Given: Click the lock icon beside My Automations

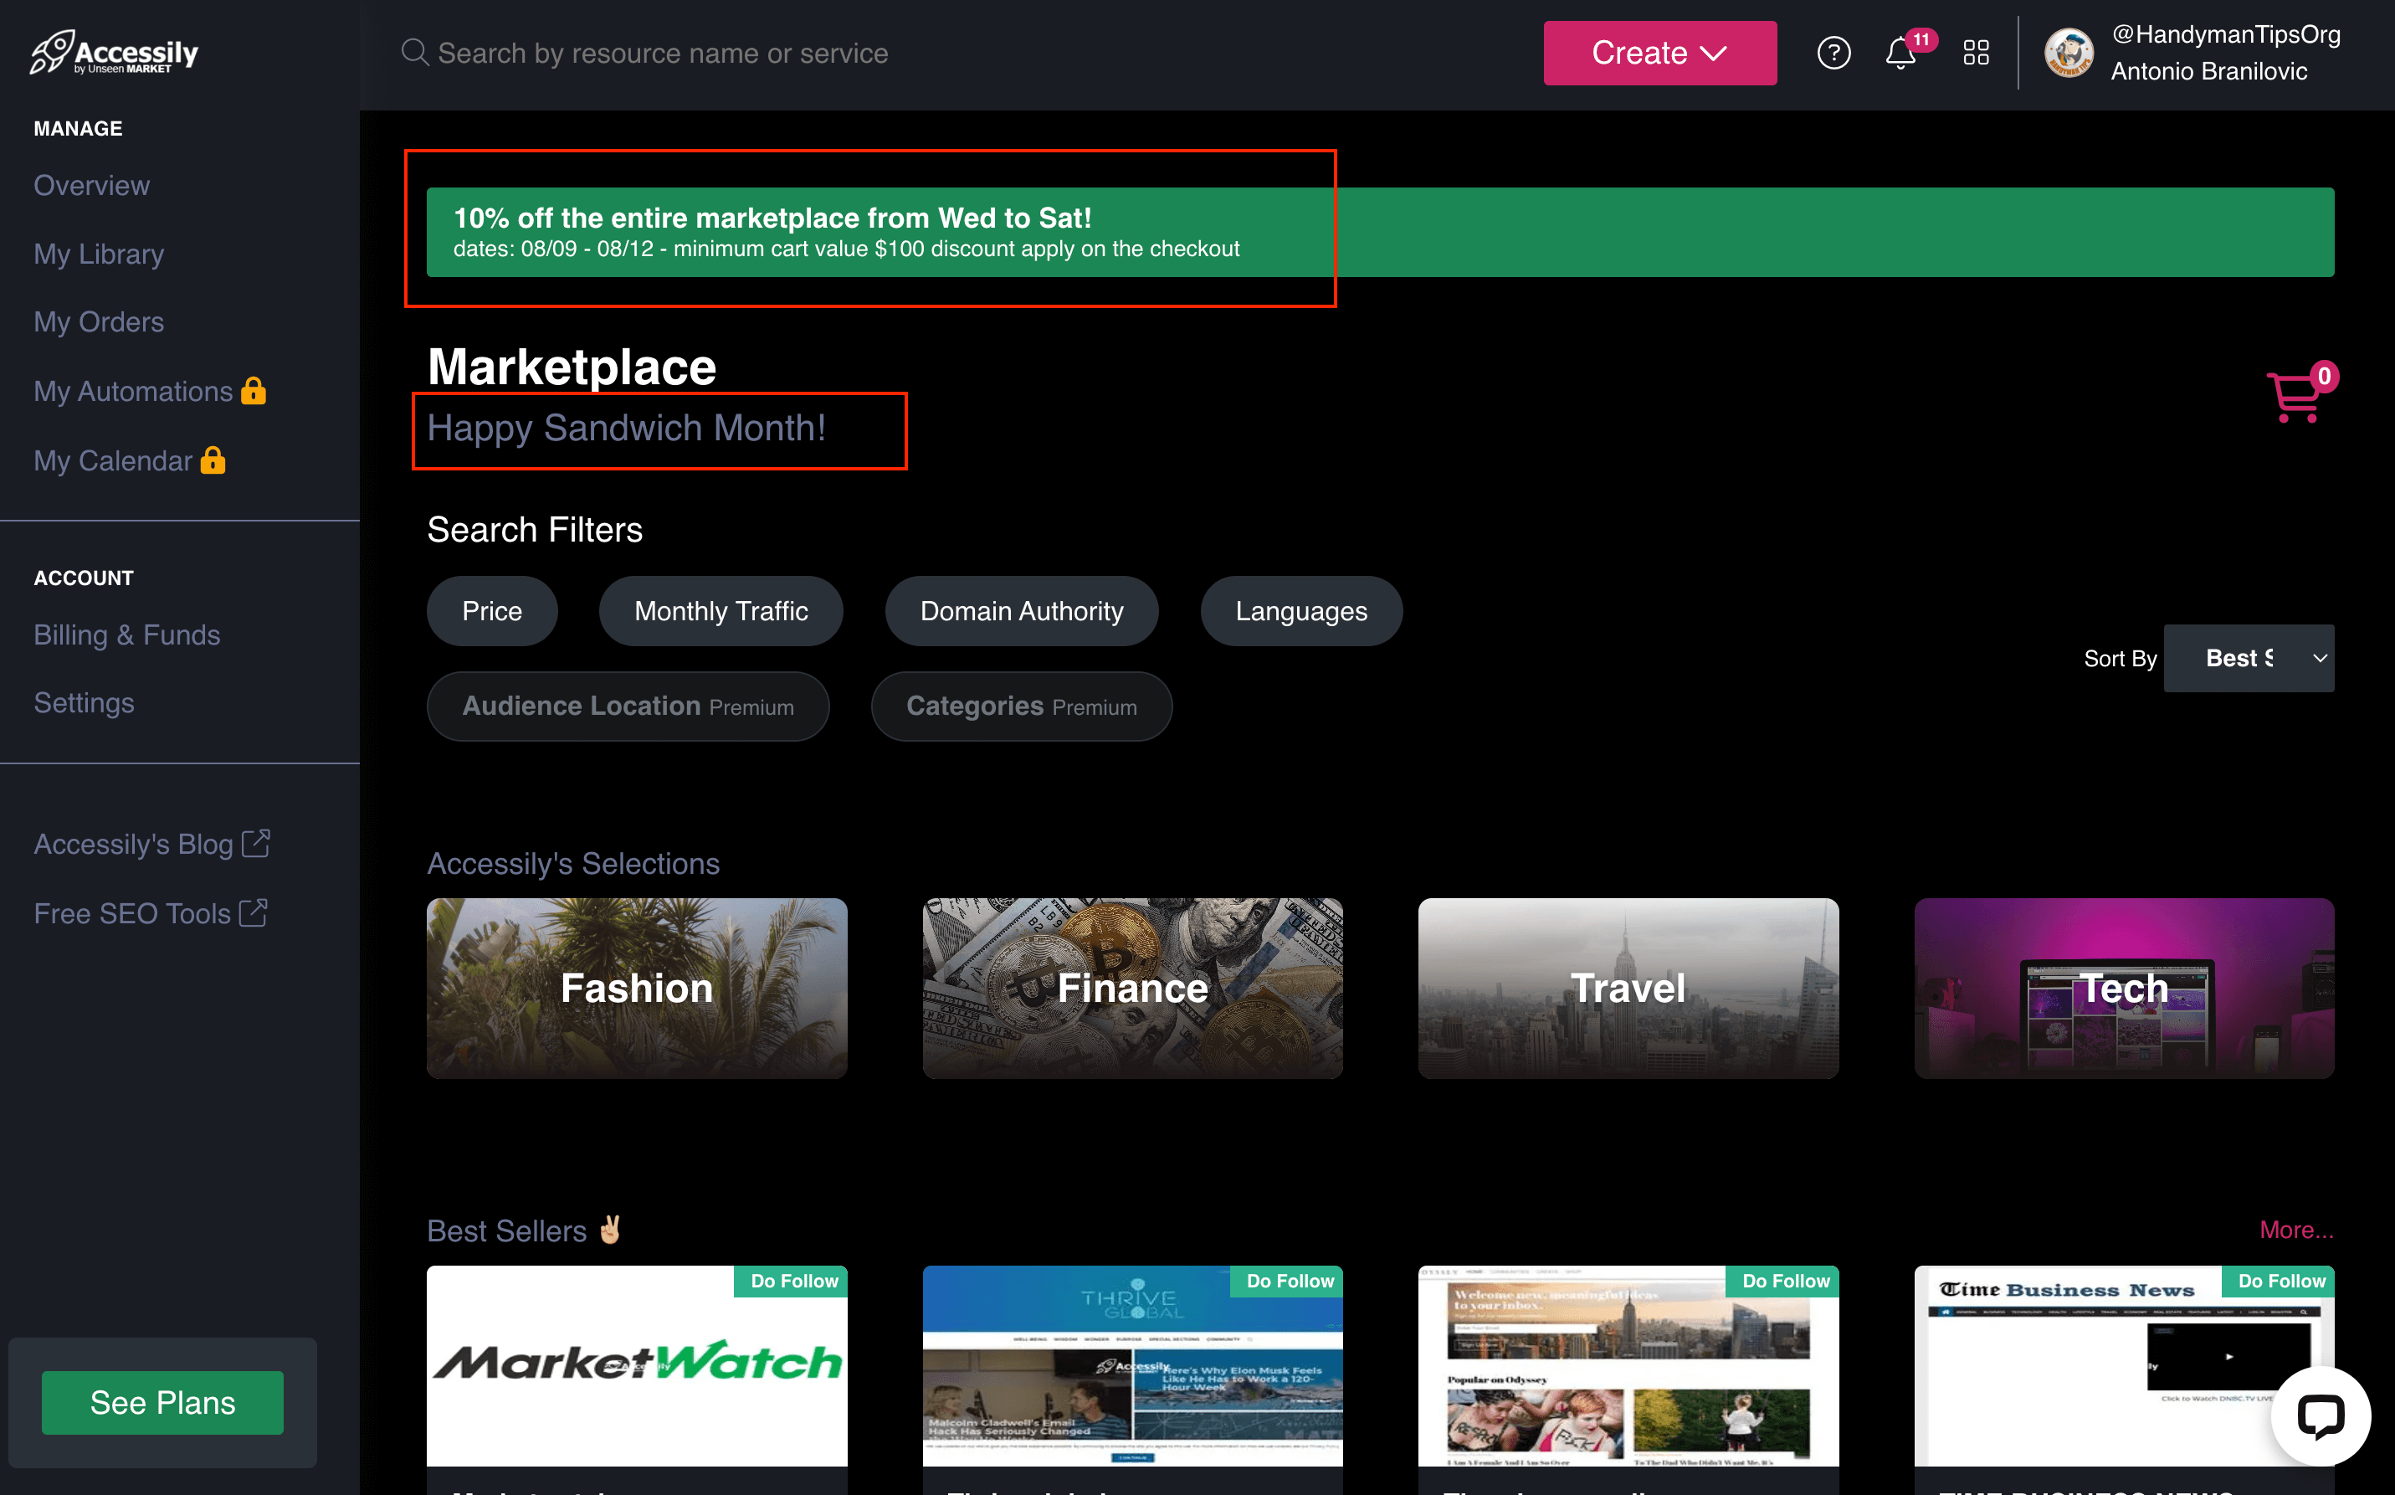Looking at the screenshot, I should click(254, 391).
